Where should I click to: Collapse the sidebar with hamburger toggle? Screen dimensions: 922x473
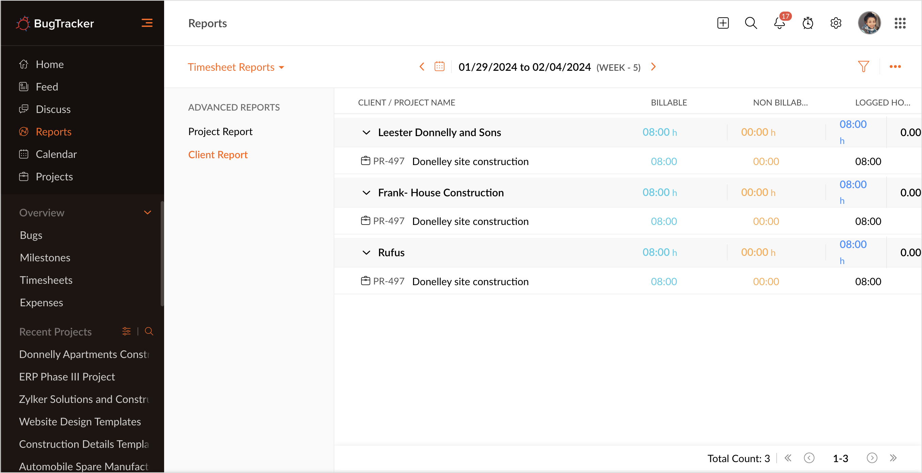147,23
